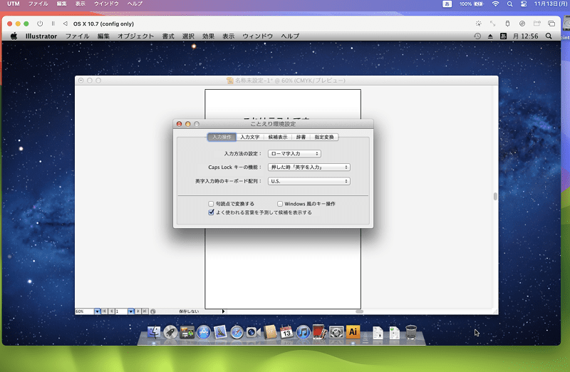Uncheck よく使われる言葉を予測して候補を表示する
This screenshot has height=372, width=570.
211,212
